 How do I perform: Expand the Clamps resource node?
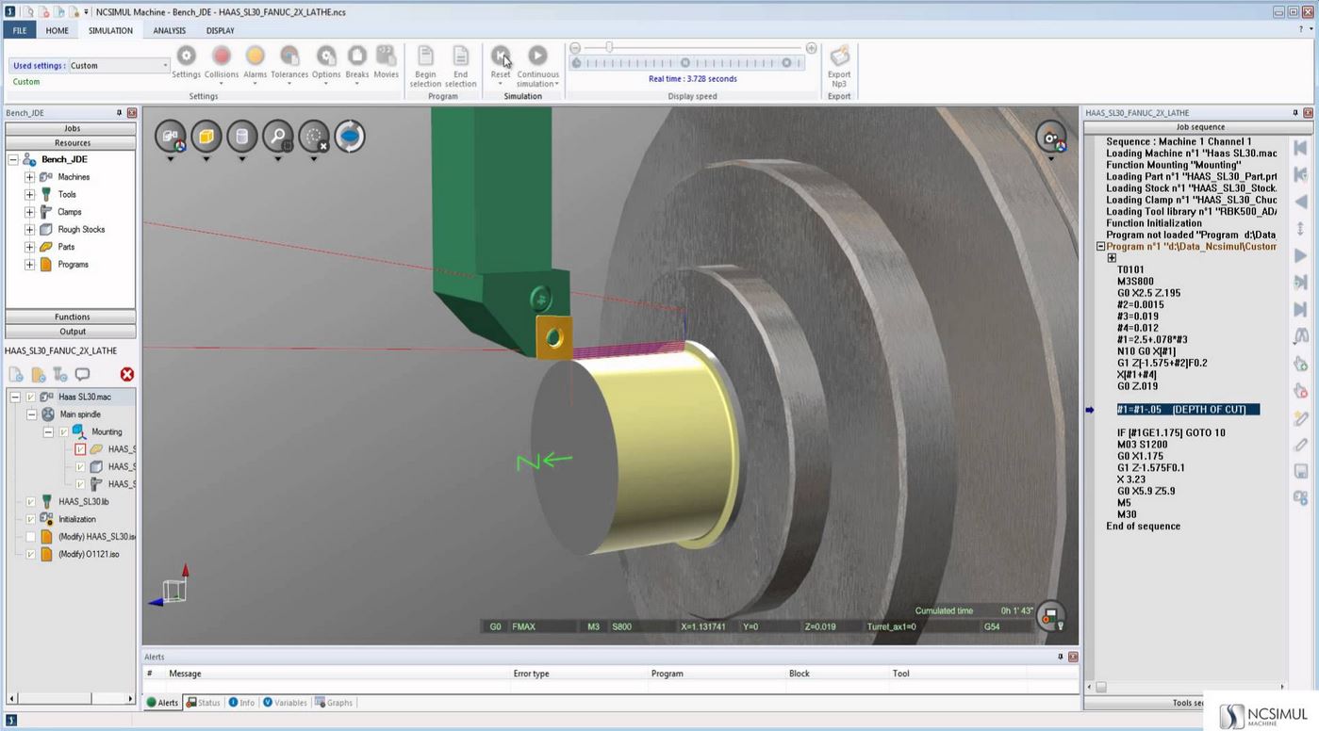[x=29, y=212]
